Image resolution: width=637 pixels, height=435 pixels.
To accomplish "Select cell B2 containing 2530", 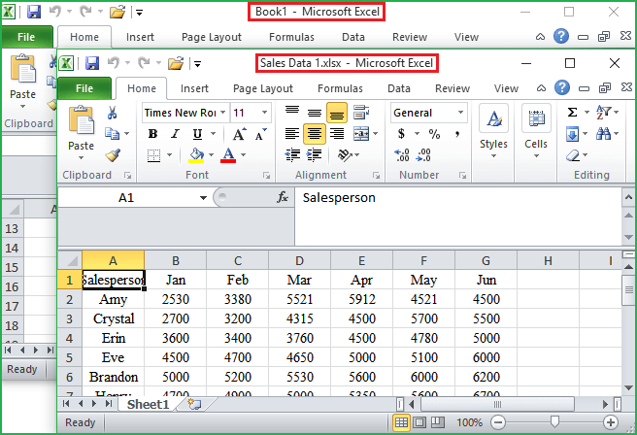I will (x=175, y=300).
